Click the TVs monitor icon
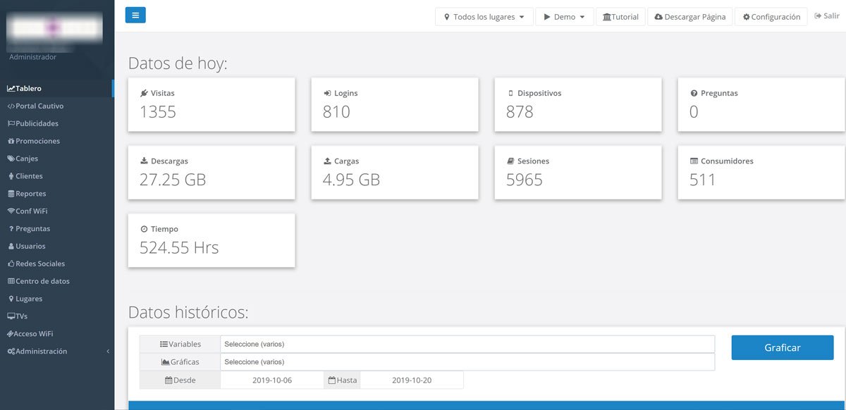846x410 pixels. coord(11,317)
